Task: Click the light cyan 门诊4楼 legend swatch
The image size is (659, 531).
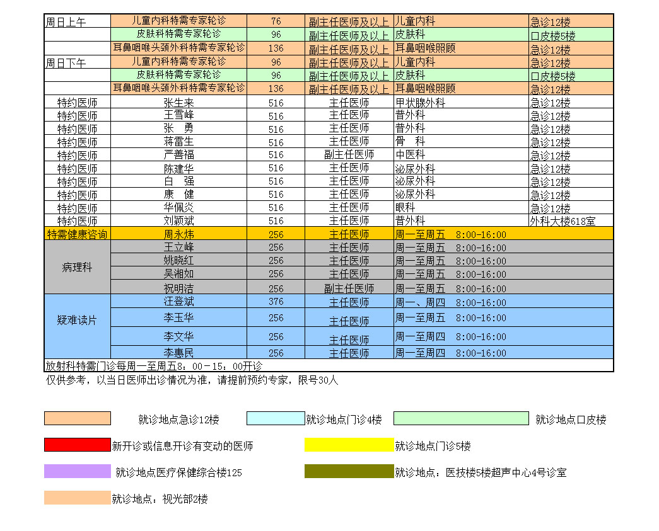Action: click(276, 418)
